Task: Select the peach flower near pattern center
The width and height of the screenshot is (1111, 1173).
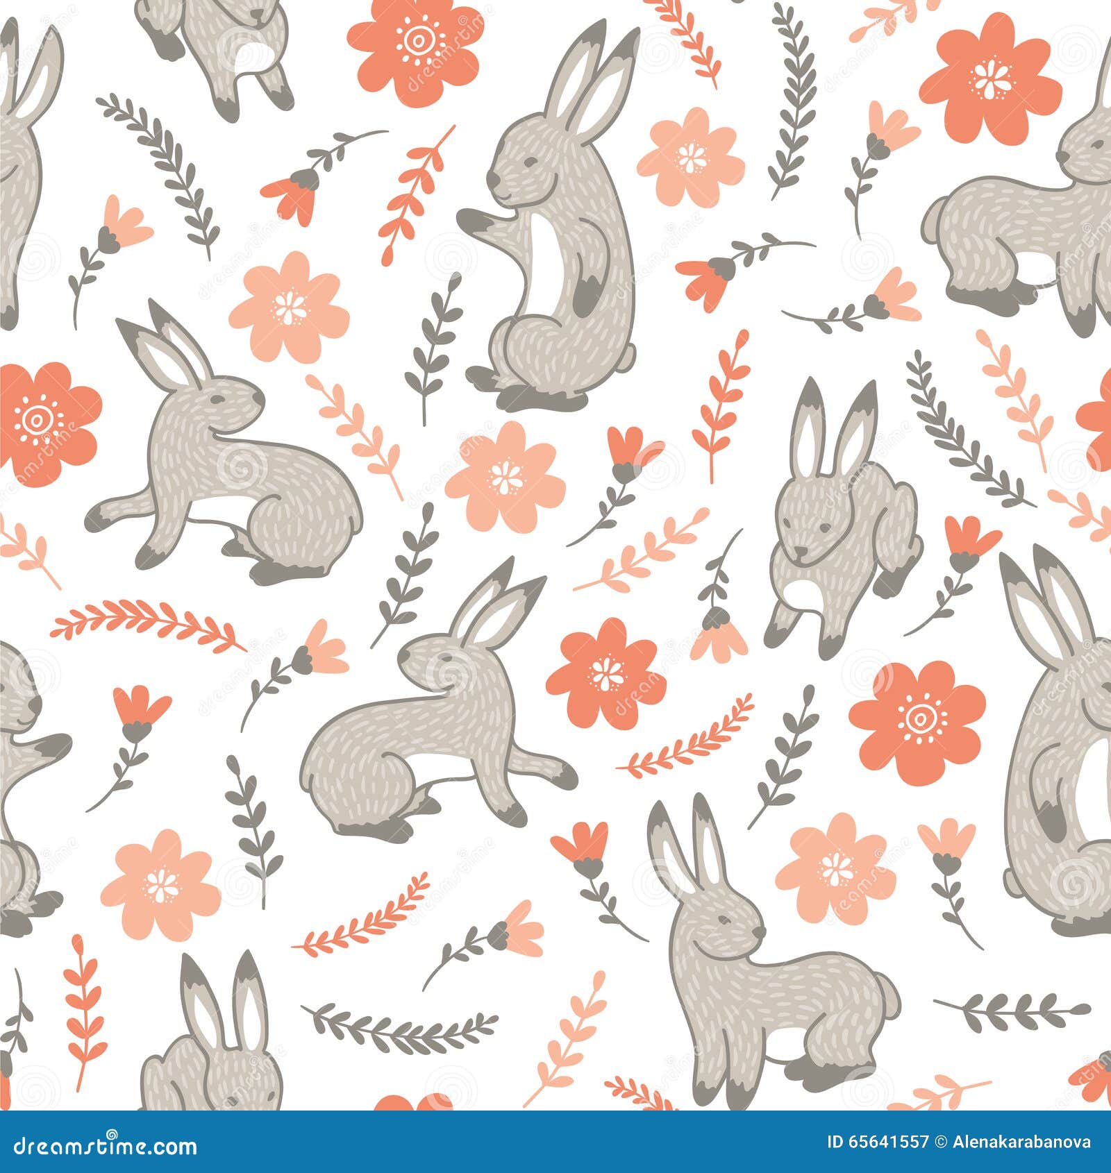Action: tap(507, 479)
